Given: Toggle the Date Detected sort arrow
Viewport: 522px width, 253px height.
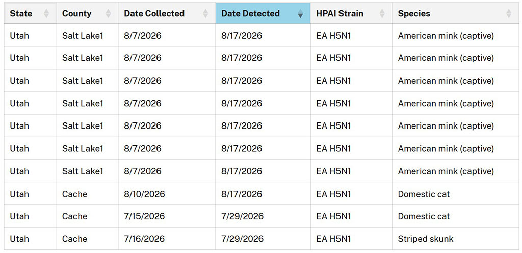Looking at the screenshot, I should pos(301,14).
